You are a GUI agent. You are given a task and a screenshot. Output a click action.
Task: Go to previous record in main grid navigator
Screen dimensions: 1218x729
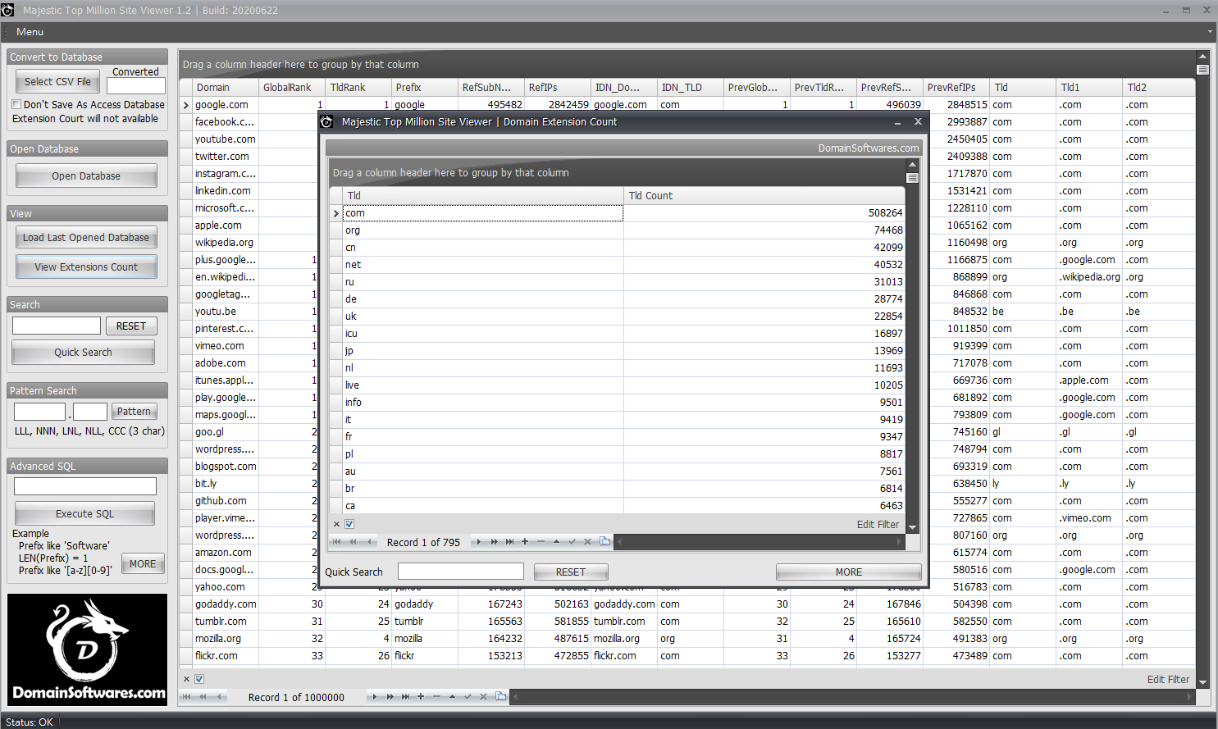coord(220,697)
